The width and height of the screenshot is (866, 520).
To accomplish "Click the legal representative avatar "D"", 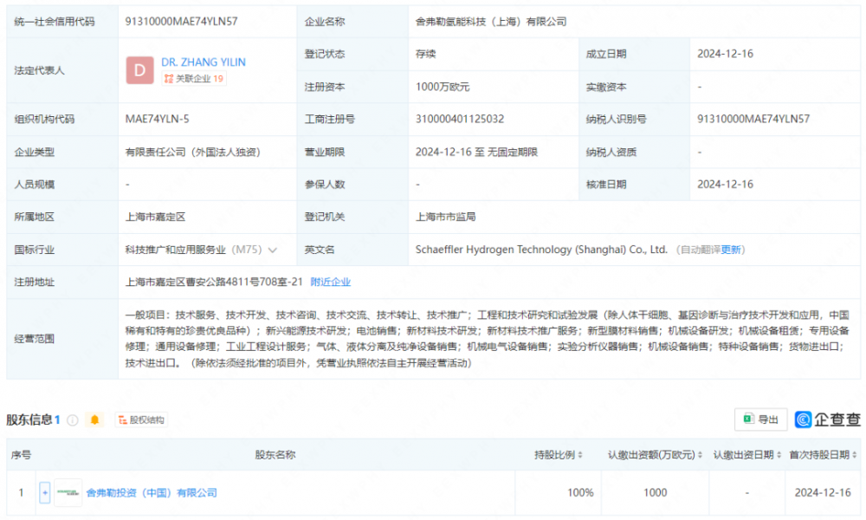I will [x=139, y=70].
